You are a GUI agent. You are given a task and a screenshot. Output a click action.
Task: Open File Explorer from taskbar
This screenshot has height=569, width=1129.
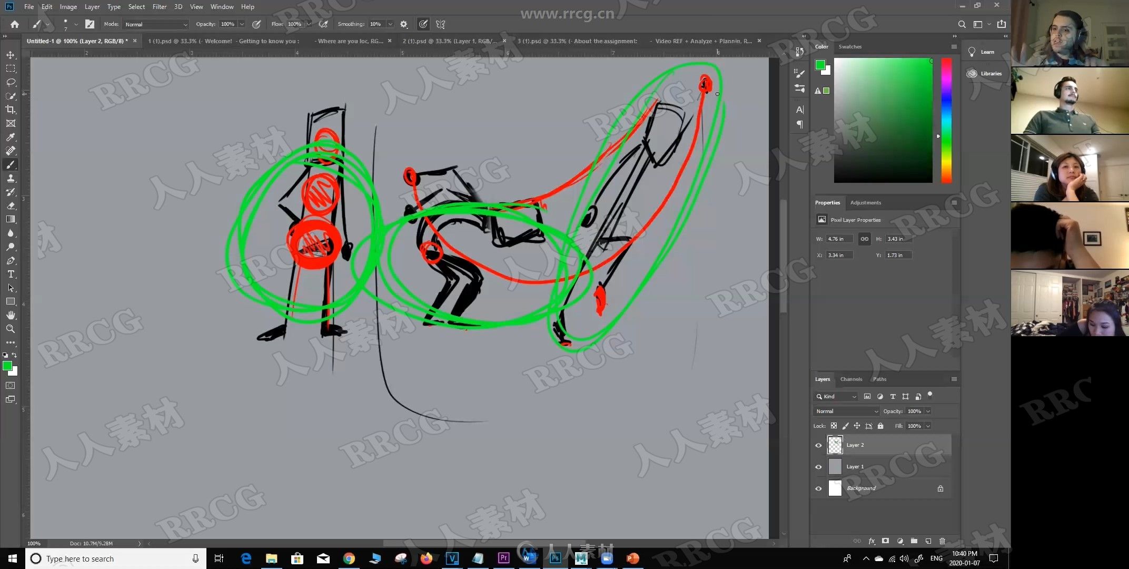coord(272,558)
